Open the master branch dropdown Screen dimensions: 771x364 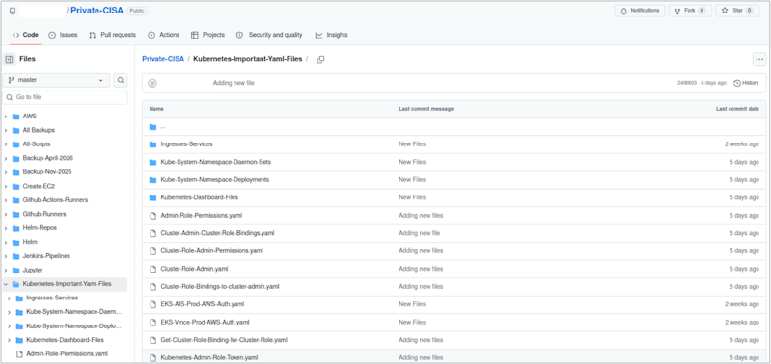56,80
